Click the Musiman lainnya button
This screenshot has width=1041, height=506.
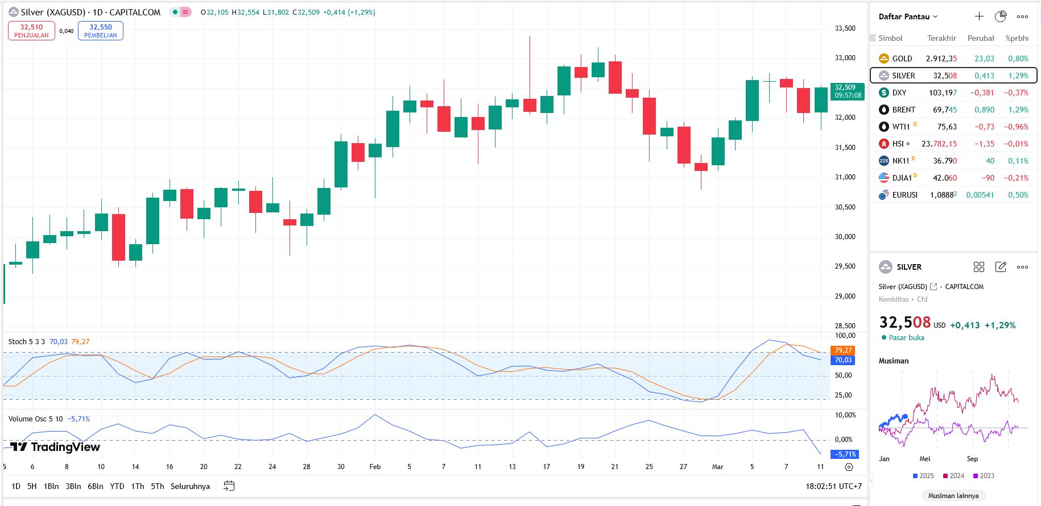click(953, 496)
